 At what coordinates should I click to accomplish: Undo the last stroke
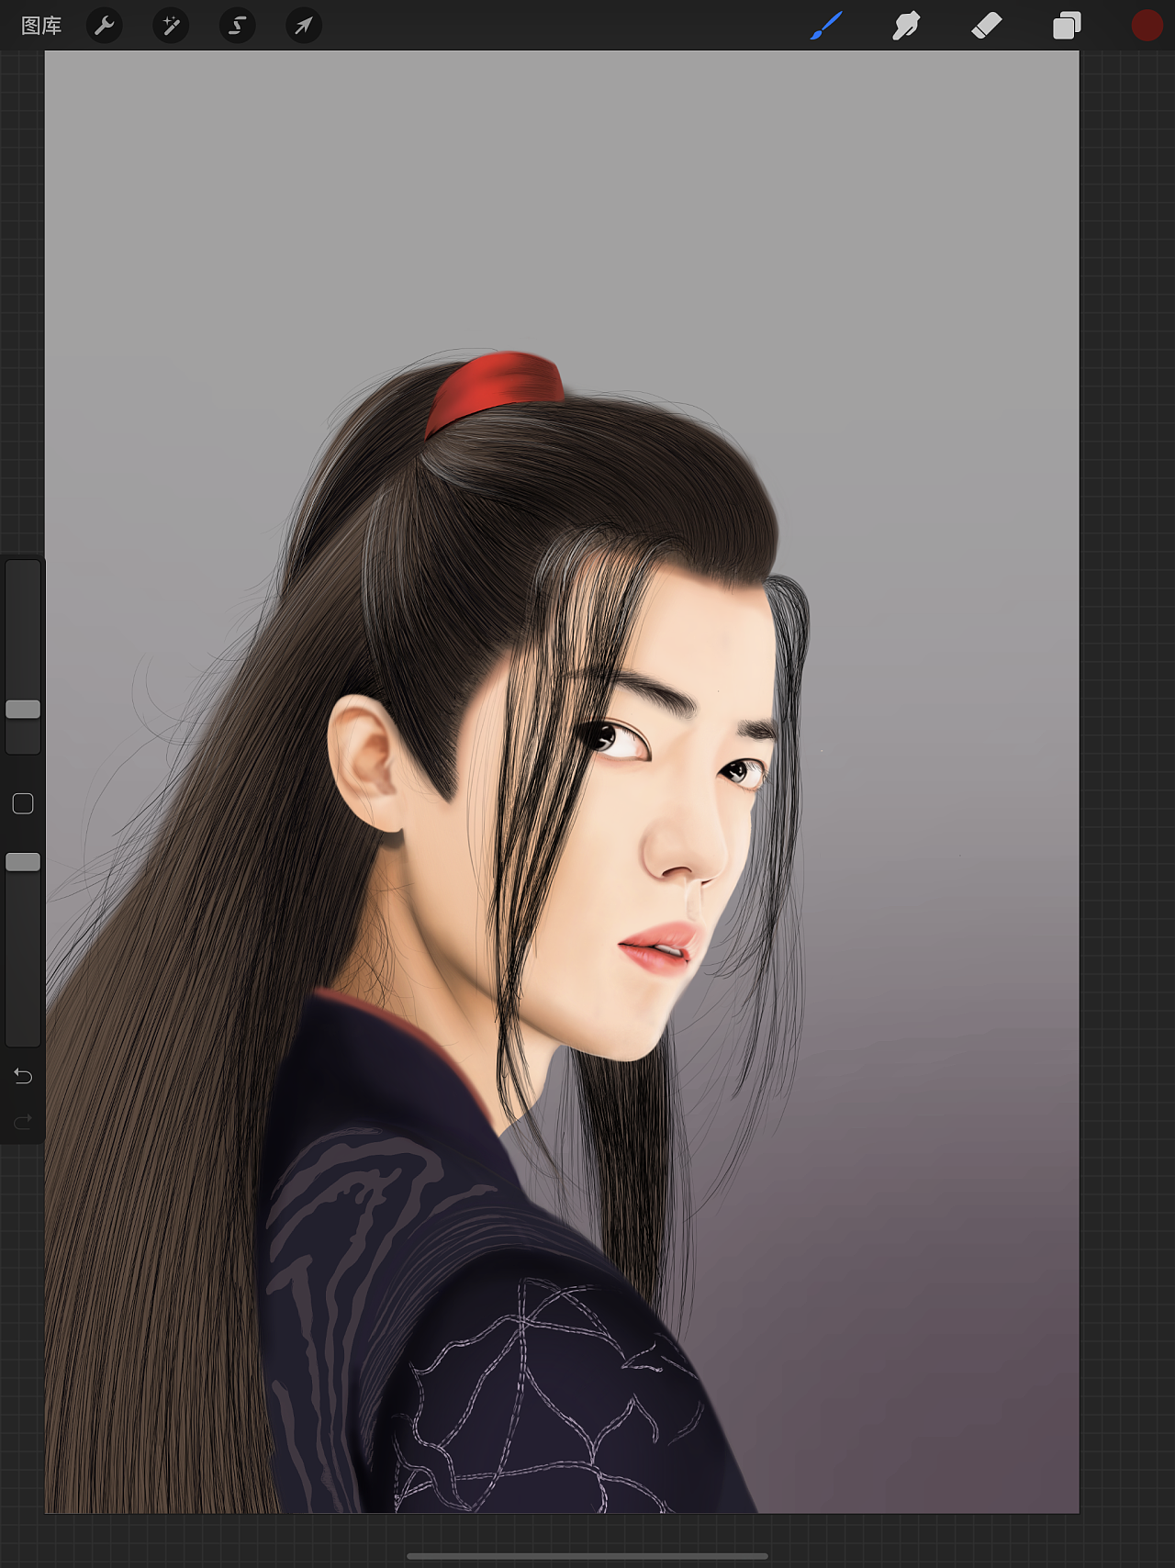[x=23, y=1076]
